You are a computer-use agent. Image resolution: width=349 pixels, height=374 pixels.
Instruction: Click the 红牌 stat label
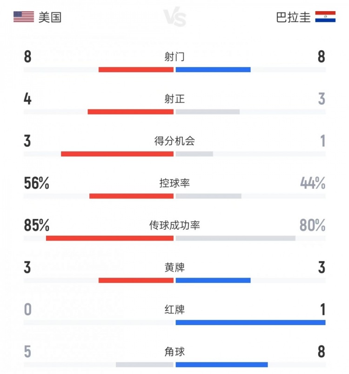[174, 310]
